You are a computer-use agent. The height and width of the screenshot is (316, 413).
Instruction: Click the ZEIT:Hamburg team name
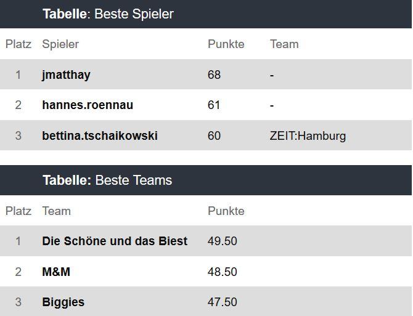click(x=308, y=136)
